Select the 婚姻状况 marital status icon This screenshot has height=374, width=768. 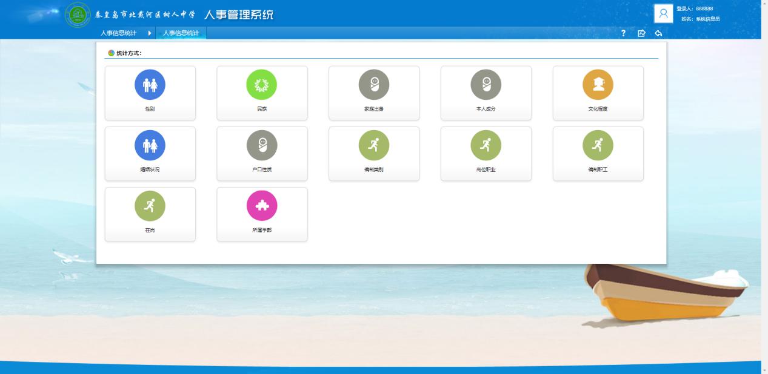(150, 145)
